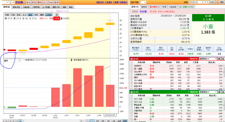Switch to the 分點追蹤 tab
Image resolution: width=225 pixels, height=122 pixels.
[172, 7]
